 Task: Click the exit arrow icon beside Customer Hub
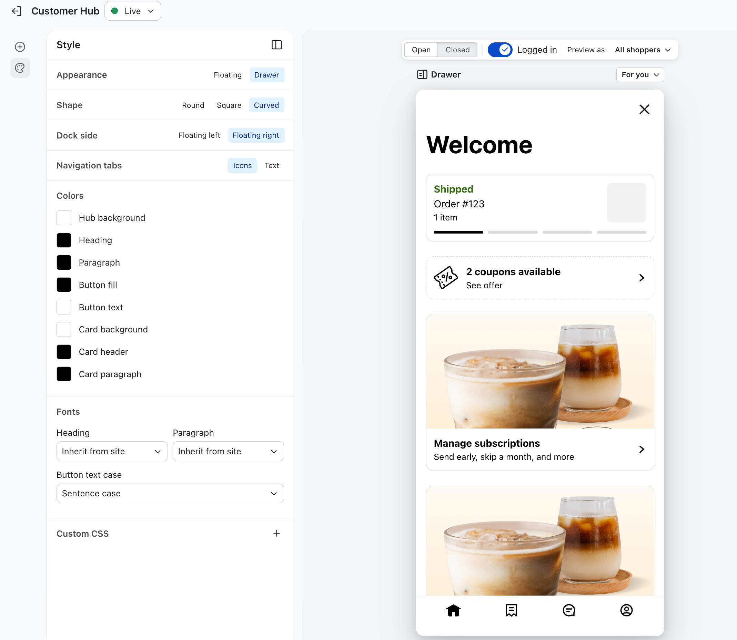[17, 11]
